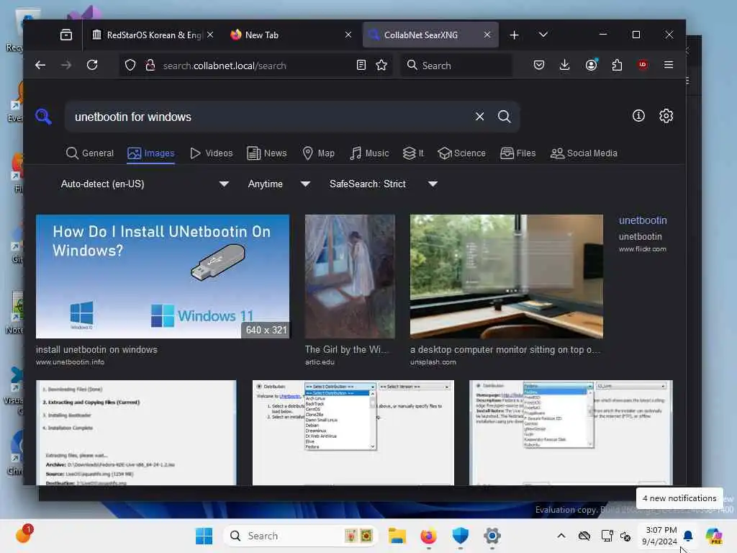Image resolution: width=737 pixels, height=553 pixels.
Task: Switch to Social Media search category
Action: 584,153
